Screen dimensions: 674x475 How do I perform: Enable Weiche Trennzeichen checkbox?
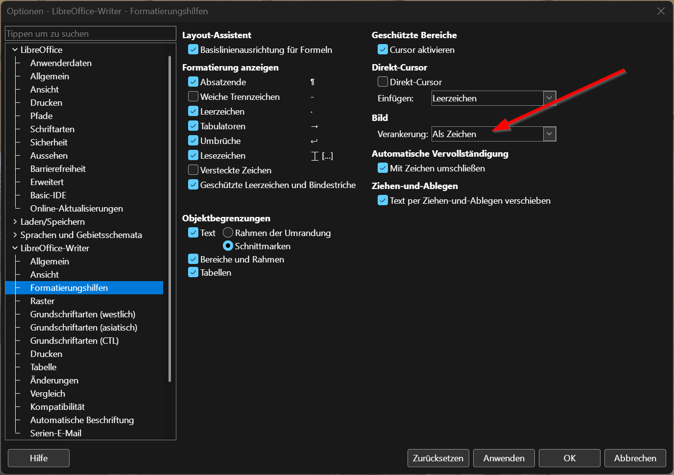pyautogui.click(x=193, y=97)
